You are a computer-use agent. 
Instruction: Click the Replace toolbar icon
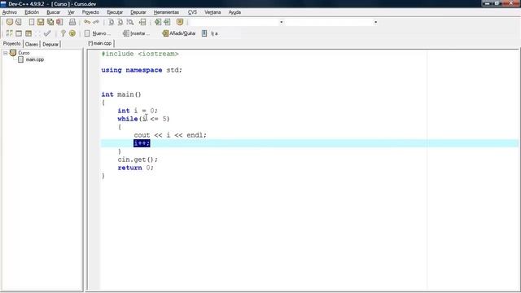pyautogui.click(x=120, y=22)
